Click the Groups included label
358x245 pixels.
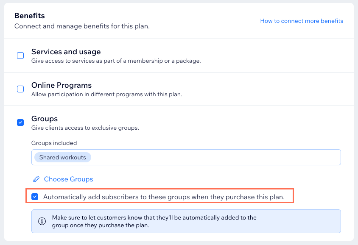click(x=54, y=143)
